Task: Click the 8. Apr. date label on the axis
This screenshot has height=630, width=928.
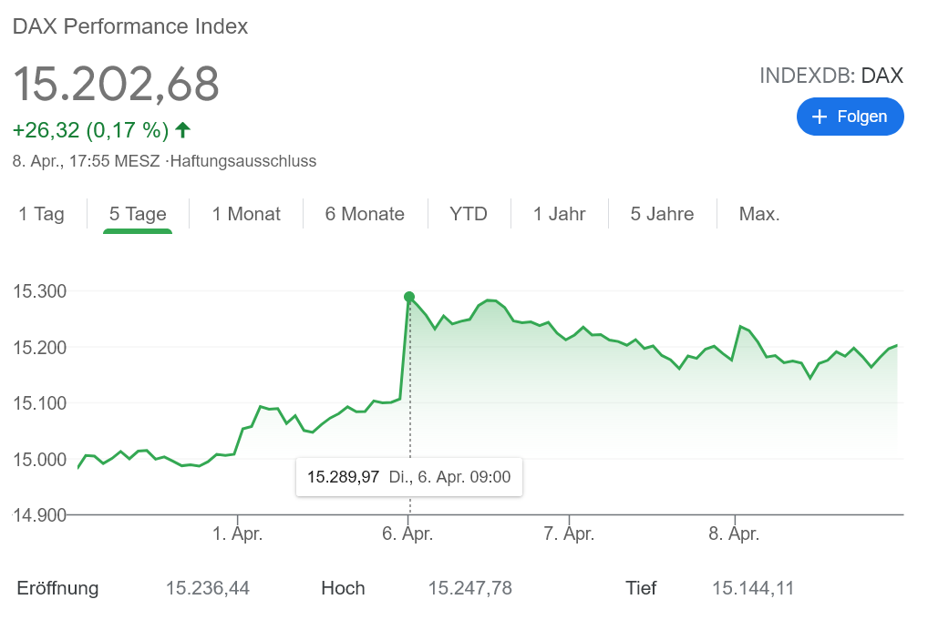Action: coord(734,534)
